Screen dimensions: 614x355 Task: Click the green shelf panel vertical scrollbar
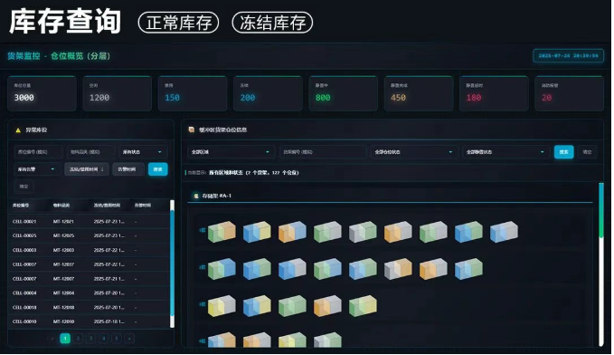point(601,210)
